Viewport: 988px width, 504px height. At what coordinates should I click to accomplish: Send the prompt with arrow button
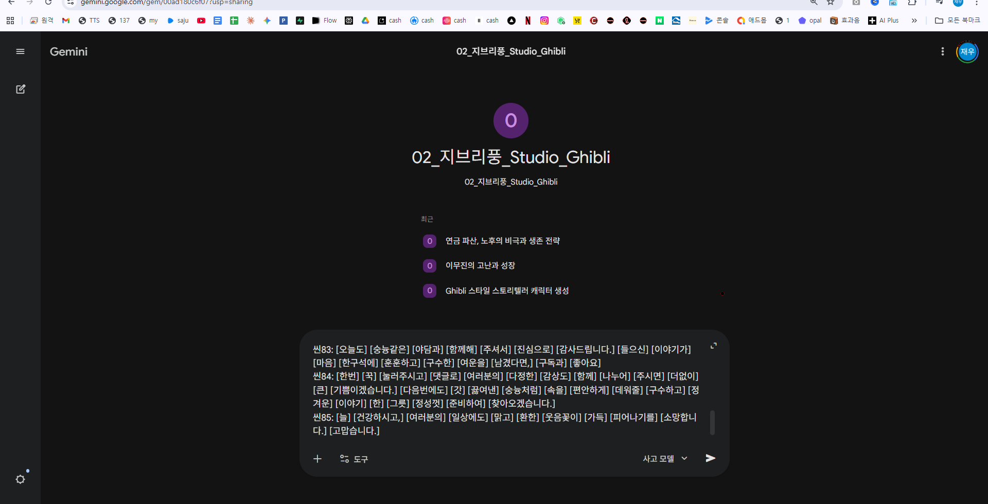(x=711, y=458)
